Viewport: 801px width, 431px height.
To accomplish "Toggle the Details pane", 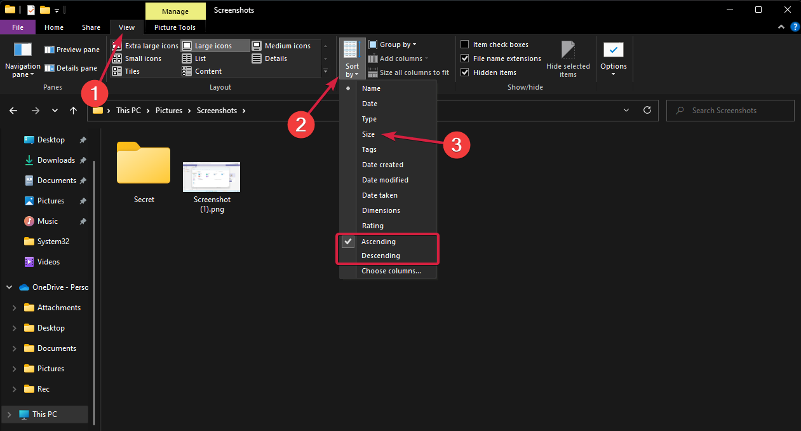I will 71,68.
